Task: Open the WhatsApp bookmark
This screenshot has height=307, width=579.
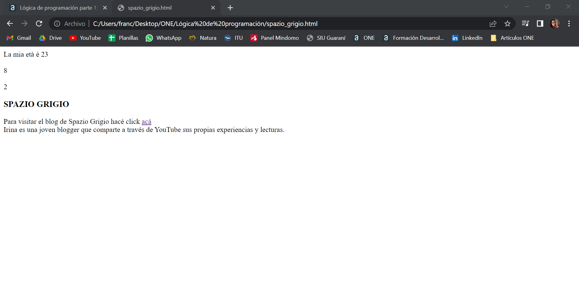Action: point(163,38)
